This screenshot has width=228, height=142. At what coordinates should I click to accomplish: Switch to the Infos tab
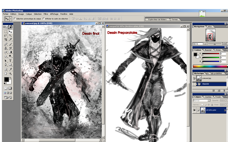pos(210,26)
